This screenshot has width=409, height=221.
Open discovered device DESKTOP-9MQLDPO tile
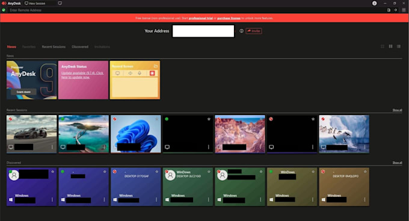pyautogui.click(x=344, y=187)
